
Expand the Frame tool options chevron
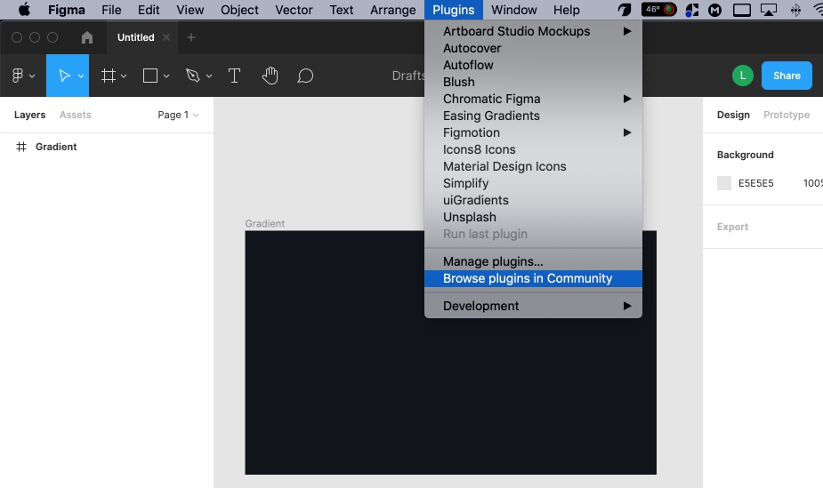tap(124, 76)
